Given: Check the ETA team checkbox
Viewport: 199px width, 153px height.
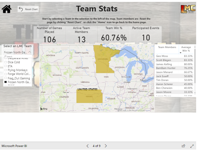Looking at the screenshot, I should click(x=6, y=66).
